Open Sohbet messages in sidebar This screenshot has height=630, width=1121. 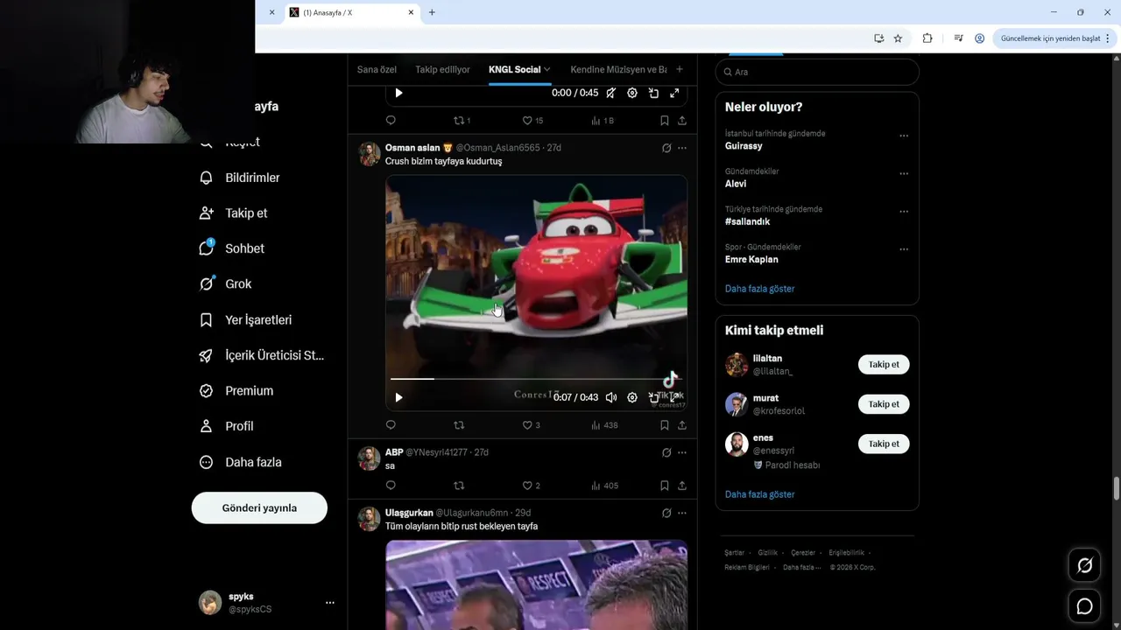(232, 248)
